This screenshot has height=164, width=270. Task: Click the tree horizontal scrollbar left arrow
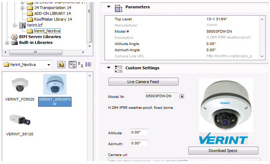(x=5, y=52)
